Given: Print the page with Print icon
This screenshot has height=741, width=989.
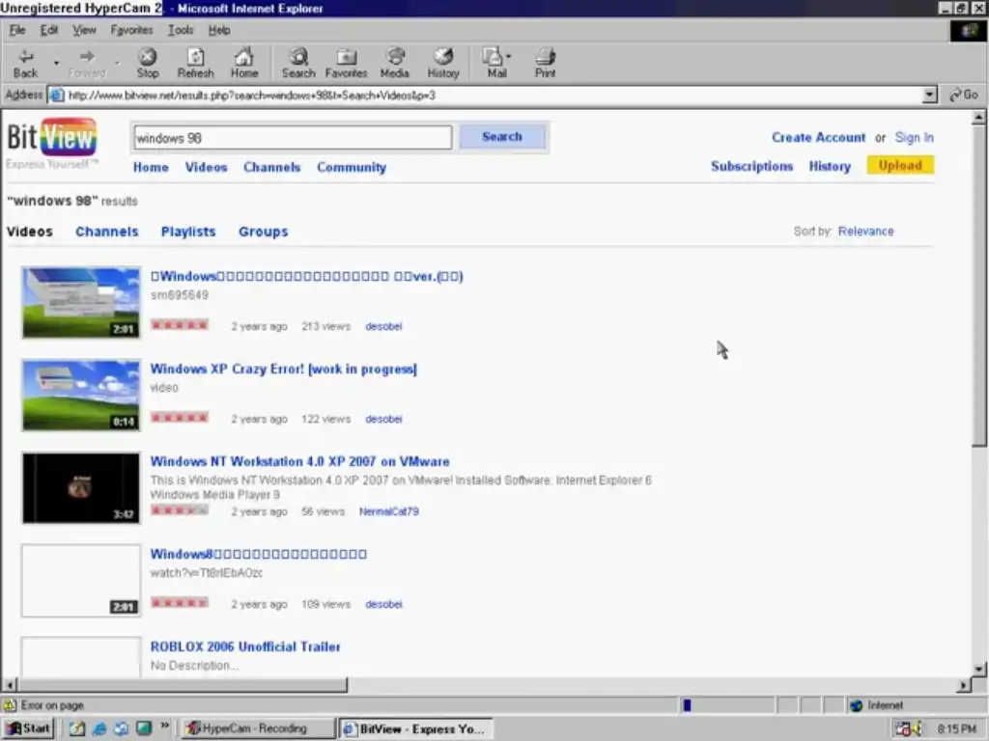Looking at the screenshot, I should [x=545, y=63].
